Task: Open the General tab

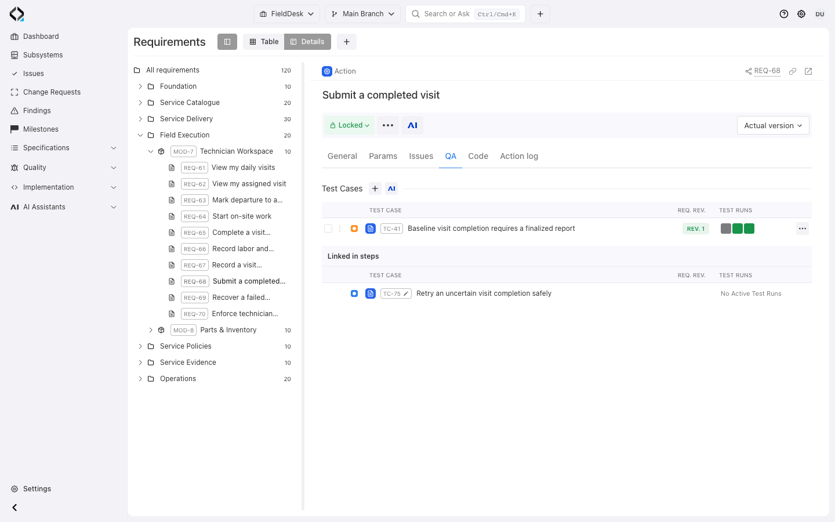Action: (x=342, y=156)
